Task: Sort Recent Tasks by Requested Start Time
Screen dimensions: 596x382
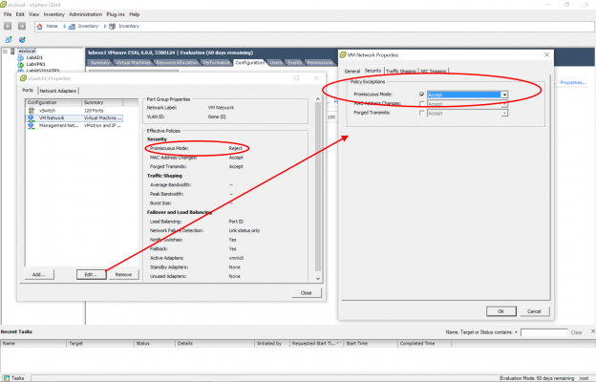Action: pyautogui.click(x=317, y=343)
